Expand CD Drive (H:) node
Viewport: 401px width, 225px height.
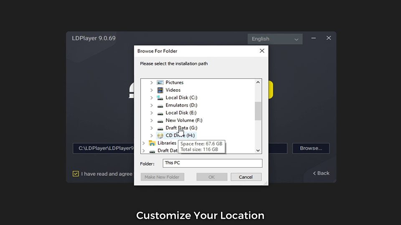[x=151, y=135]
